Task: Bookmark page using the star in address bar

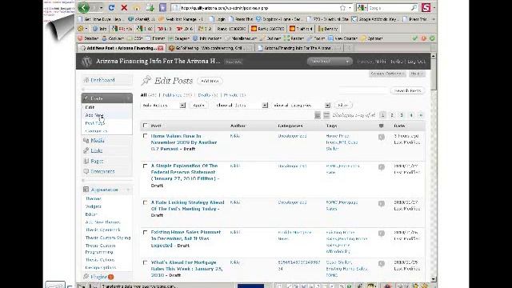Action: pos(342,7)
